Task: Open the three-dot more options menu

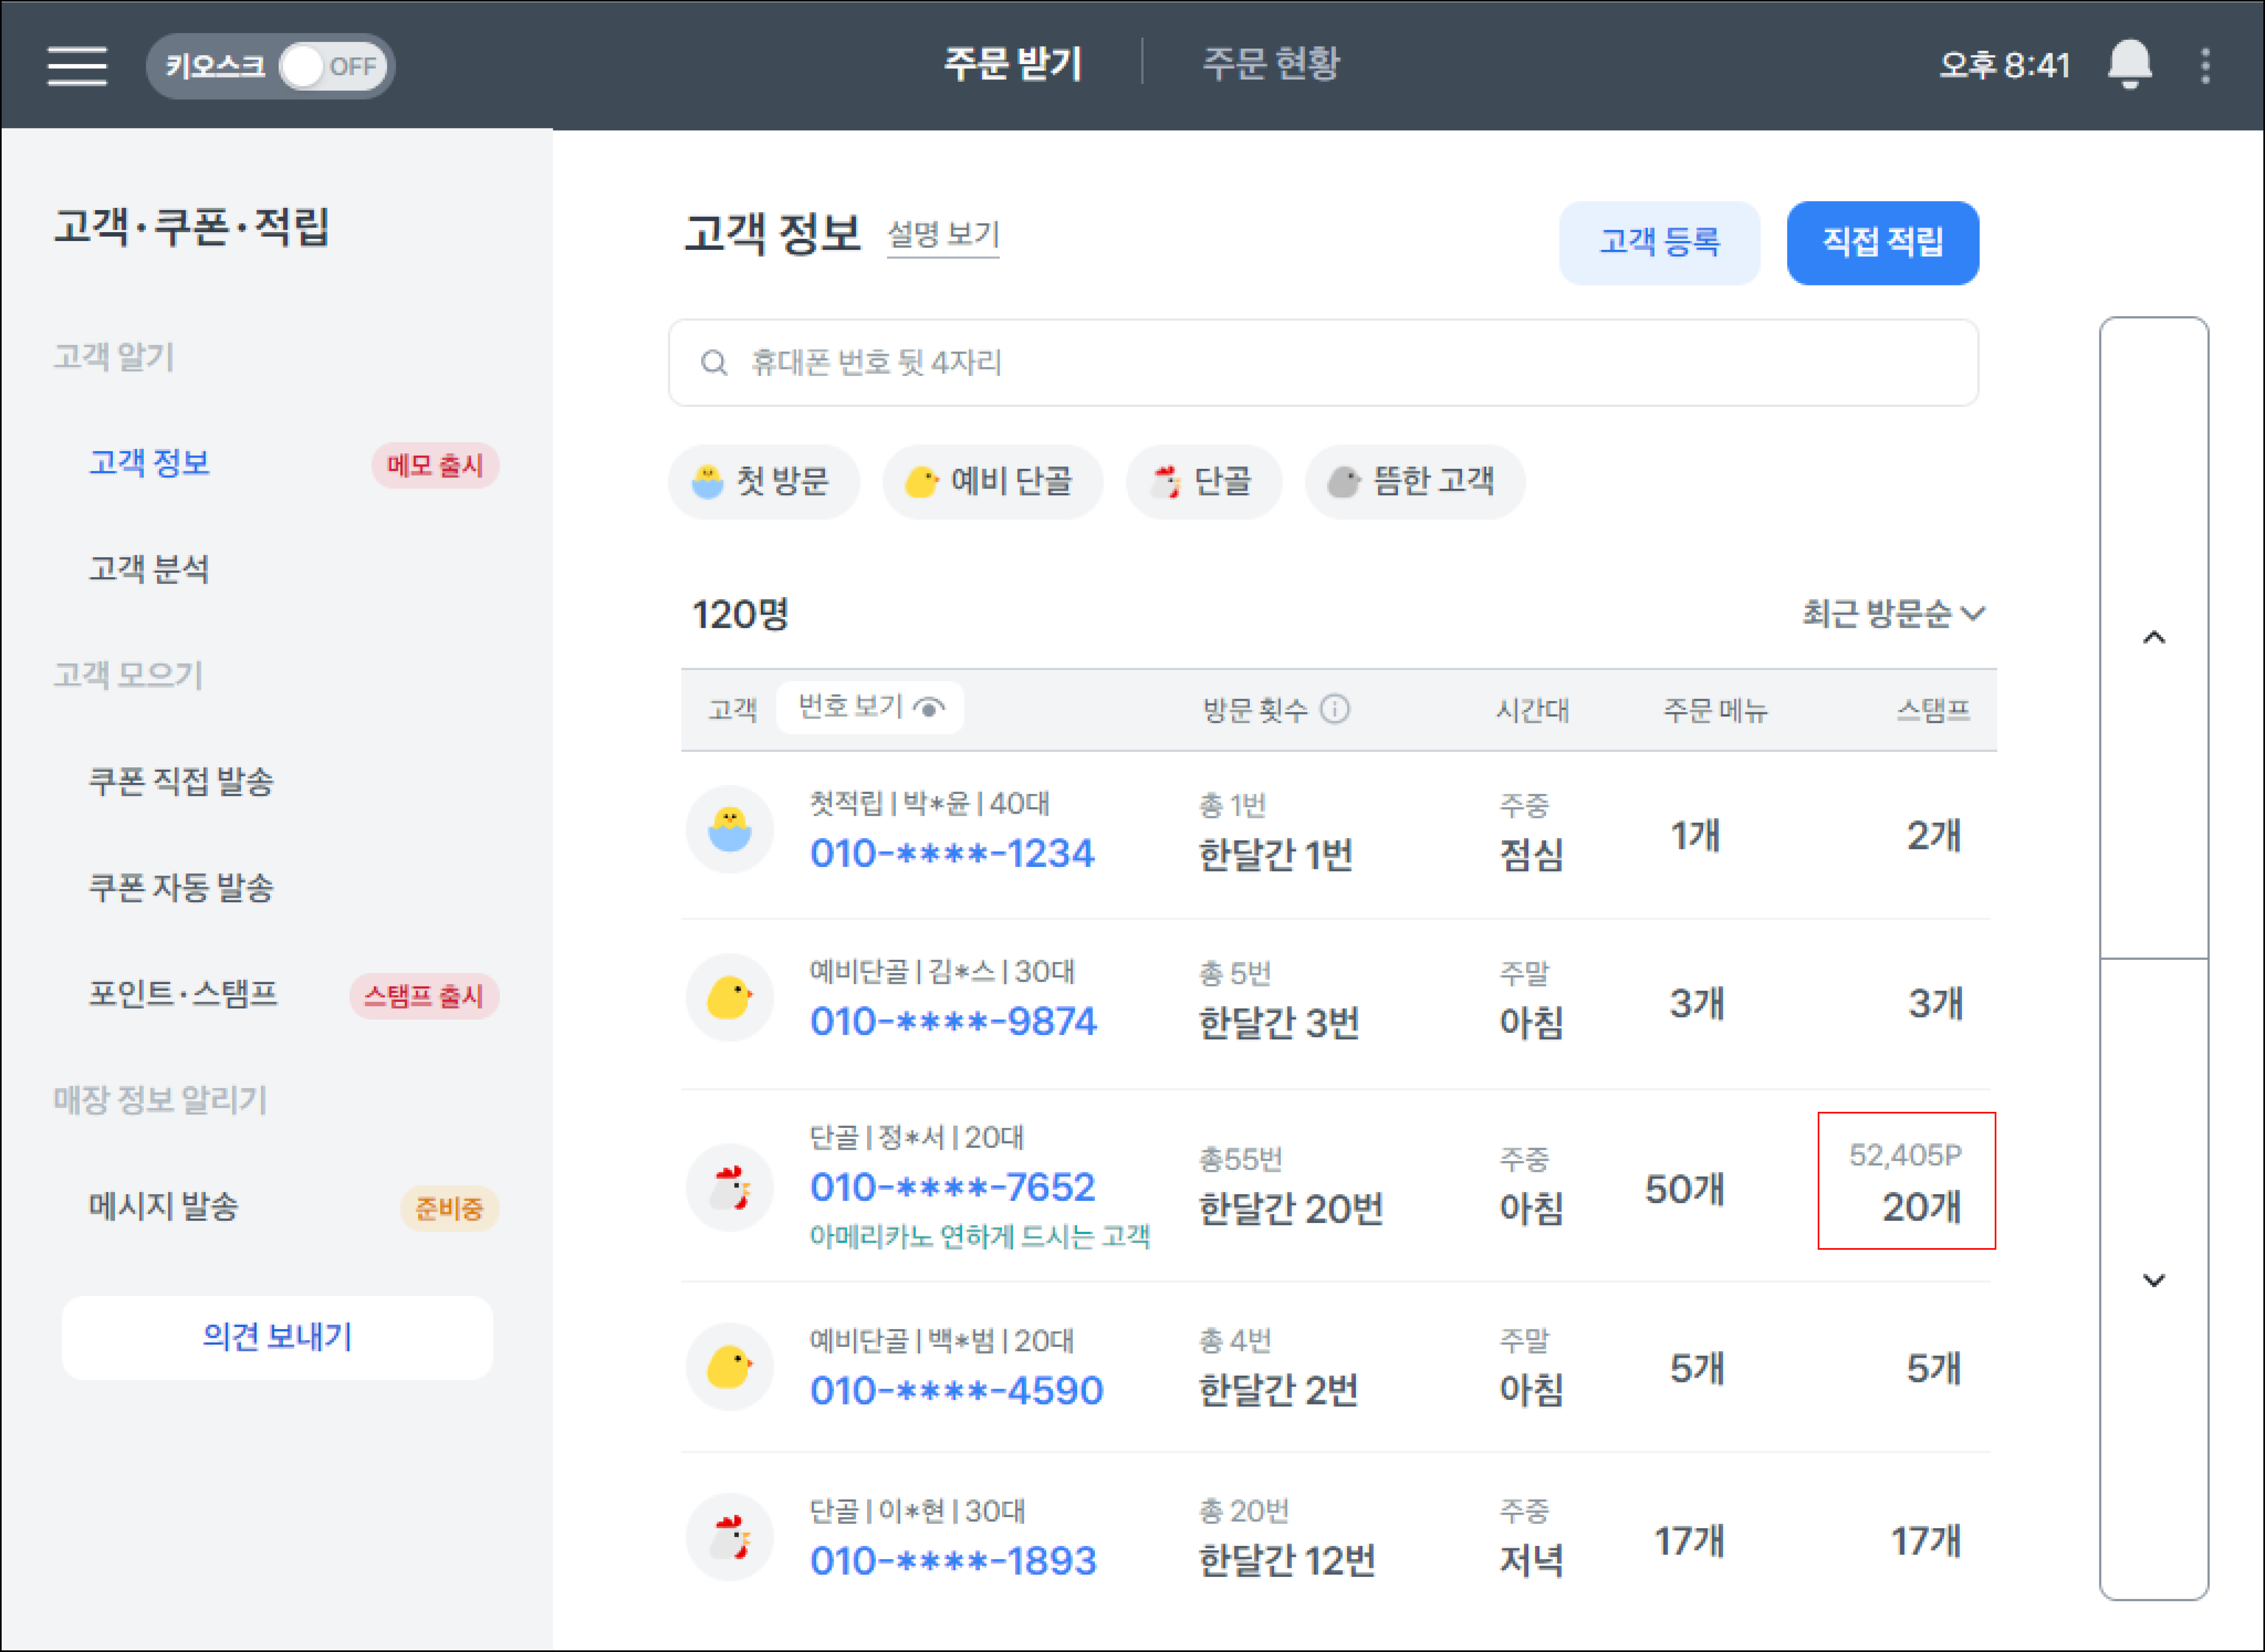Action: tap(2205, 66)
